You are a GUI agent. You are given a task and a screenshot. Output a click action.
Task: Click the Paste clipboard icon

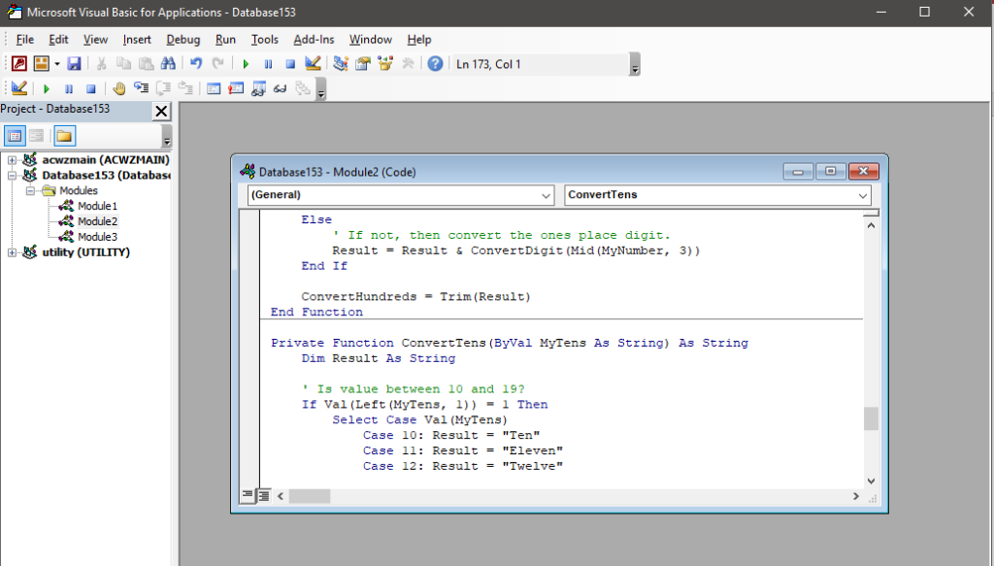146,63
